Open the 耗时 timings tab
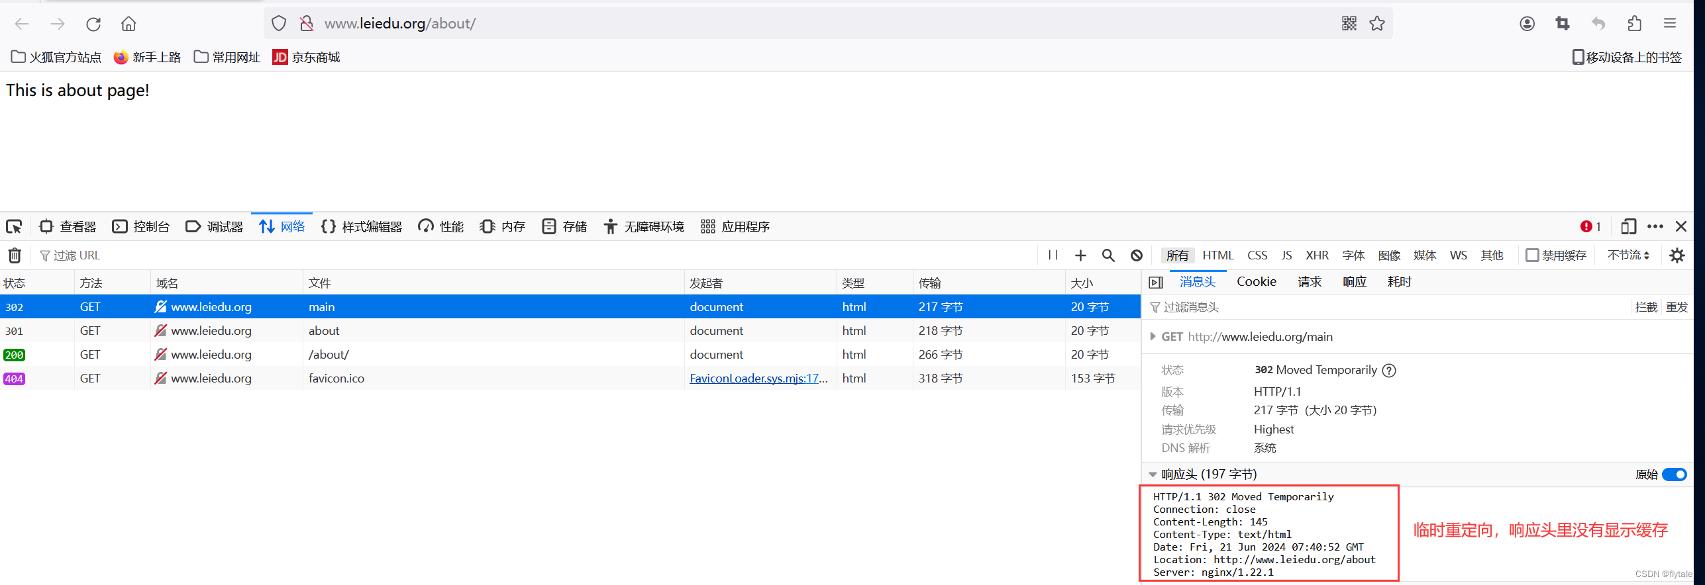 [1399, 282]
